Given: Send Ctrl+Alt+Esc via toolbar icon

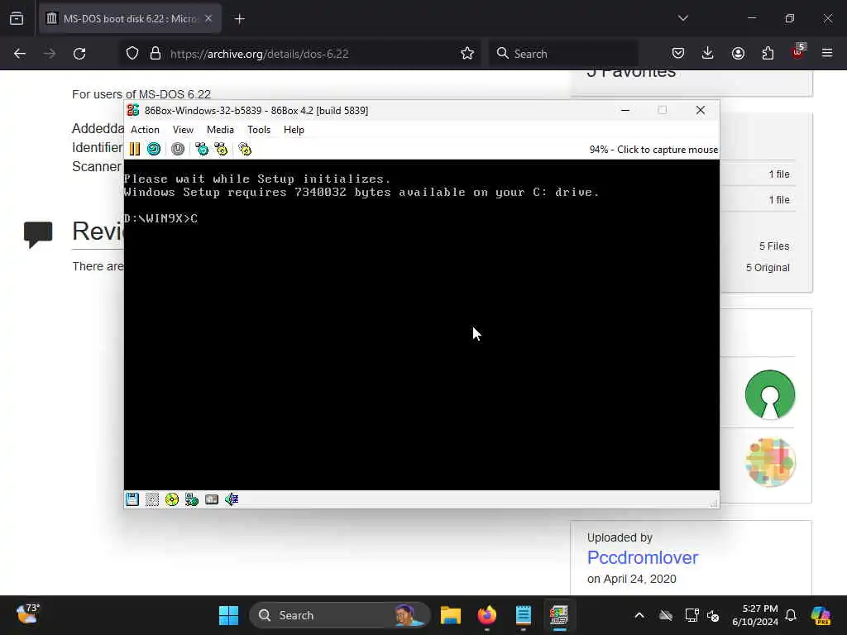Looking at the screenshot, I should [221, 149].
